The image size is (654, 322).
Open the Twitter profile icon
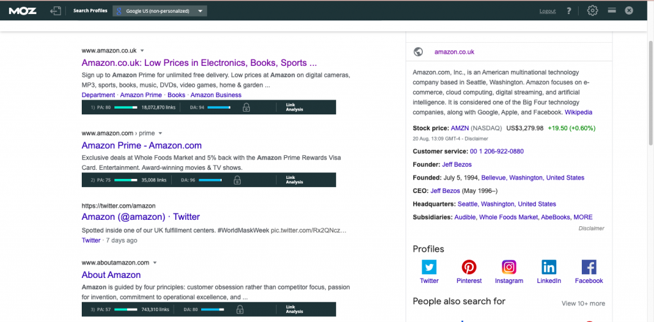point(429,267)
